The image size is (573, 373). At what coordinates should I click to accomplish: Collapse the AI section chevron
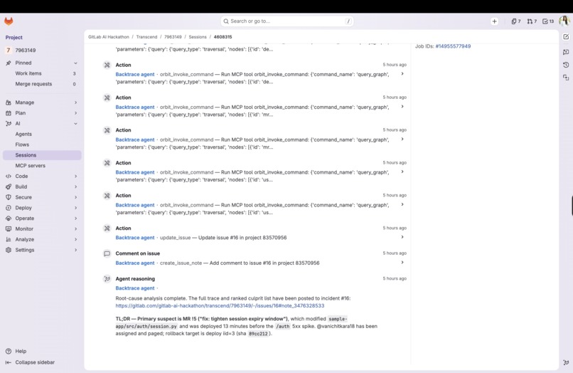pos(75,124)
